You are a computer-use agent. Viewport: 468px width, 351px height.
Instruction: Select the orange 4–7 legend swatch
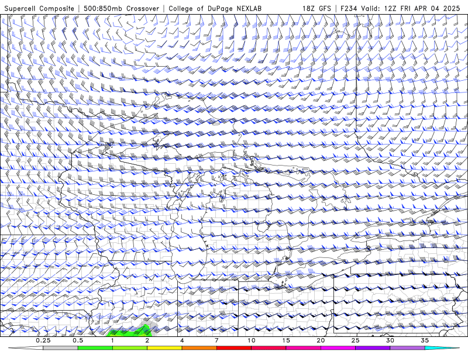click(x=199, y=348)
